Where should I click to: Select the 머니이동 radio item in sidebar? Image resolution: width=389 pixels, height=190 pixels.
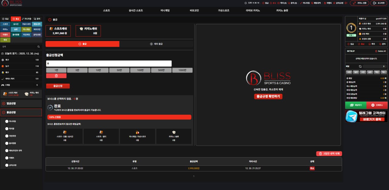[x=7, y=121]
